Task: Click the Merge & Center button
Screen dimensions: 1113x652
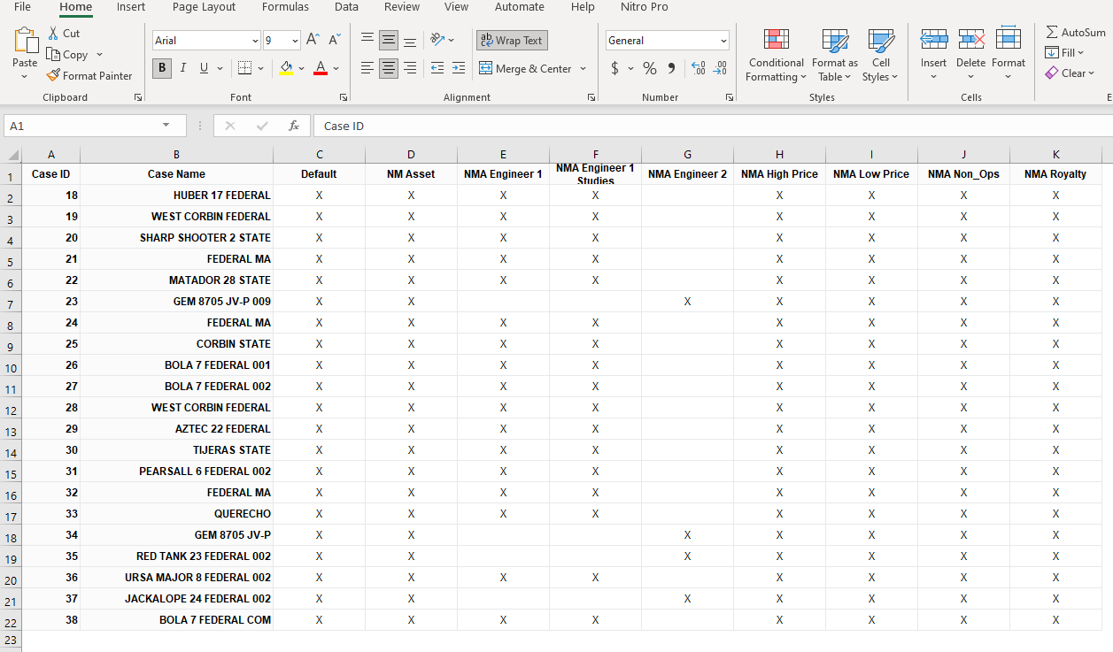Action: coord(526,68)
